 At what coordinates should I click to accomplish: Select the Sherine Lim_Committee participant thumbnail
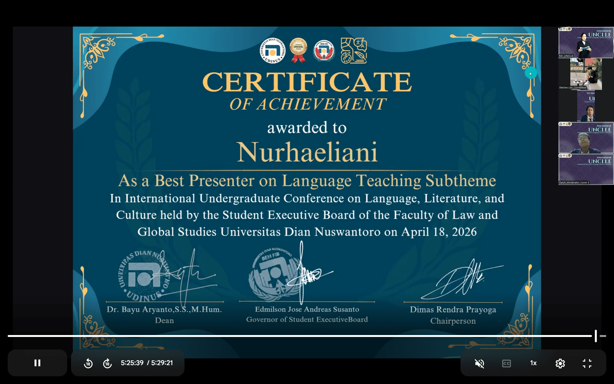click(586, 74)
